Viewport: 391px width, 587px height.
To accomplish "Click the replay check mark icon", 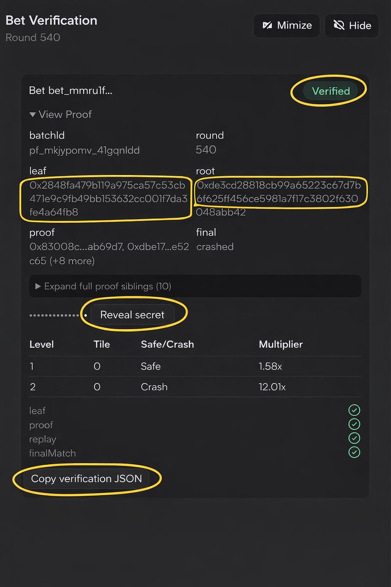I will coord(354,438).
